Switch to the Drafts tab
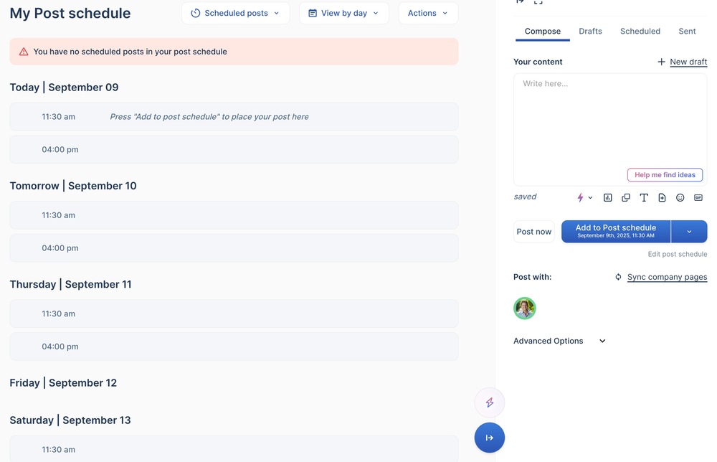This screenshot has width=717, height=462. click(x=590, y=31)
